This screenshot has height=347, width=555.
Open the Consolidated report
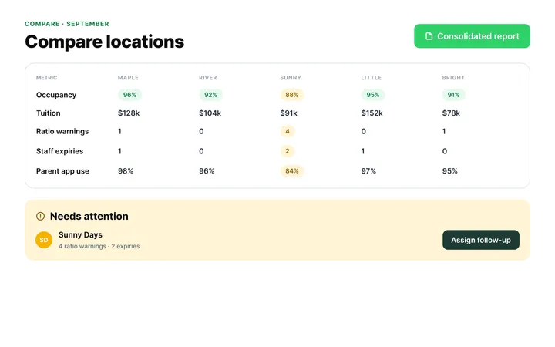(472, 36)
